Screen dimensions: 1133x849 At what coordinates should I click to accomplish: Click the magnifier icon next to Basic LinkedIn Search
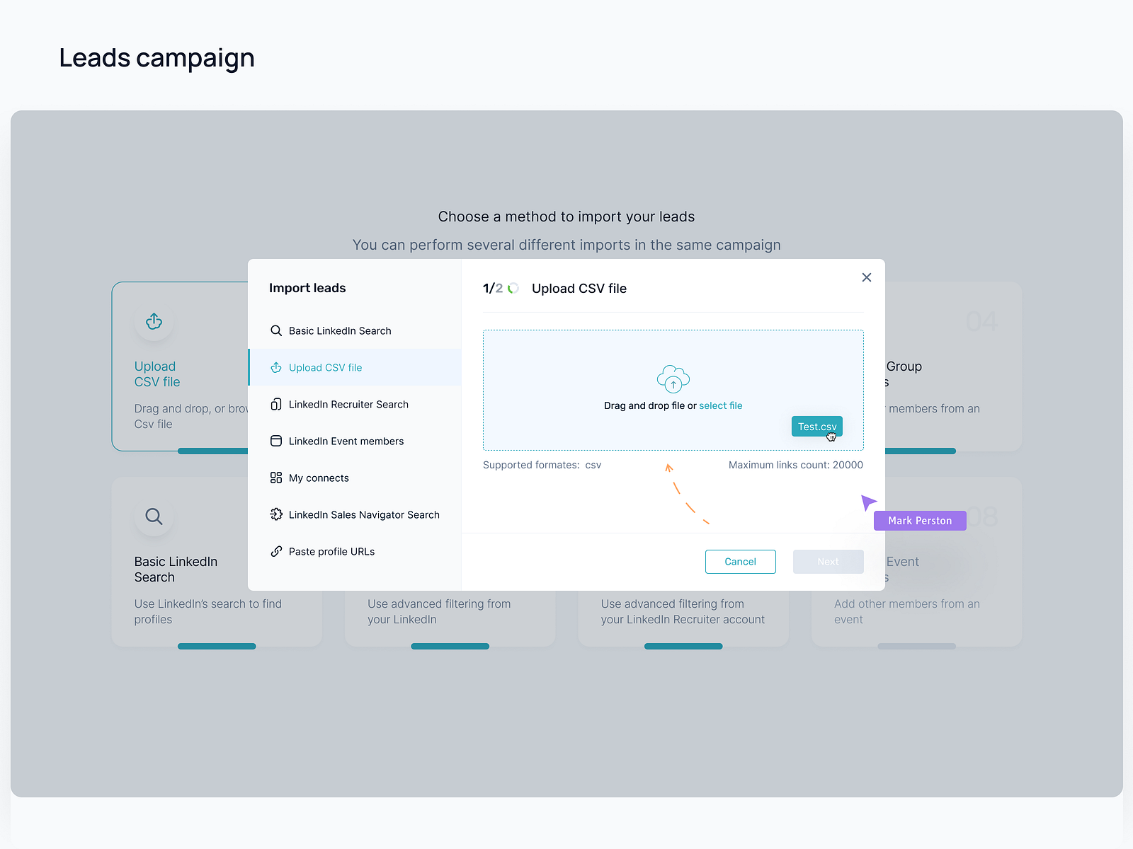pyautogui.click(x=276, y=330)
